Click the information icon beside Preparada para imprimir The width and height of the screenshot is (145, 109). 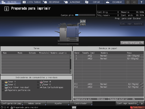pyautogui.click(x=6, y=9)
